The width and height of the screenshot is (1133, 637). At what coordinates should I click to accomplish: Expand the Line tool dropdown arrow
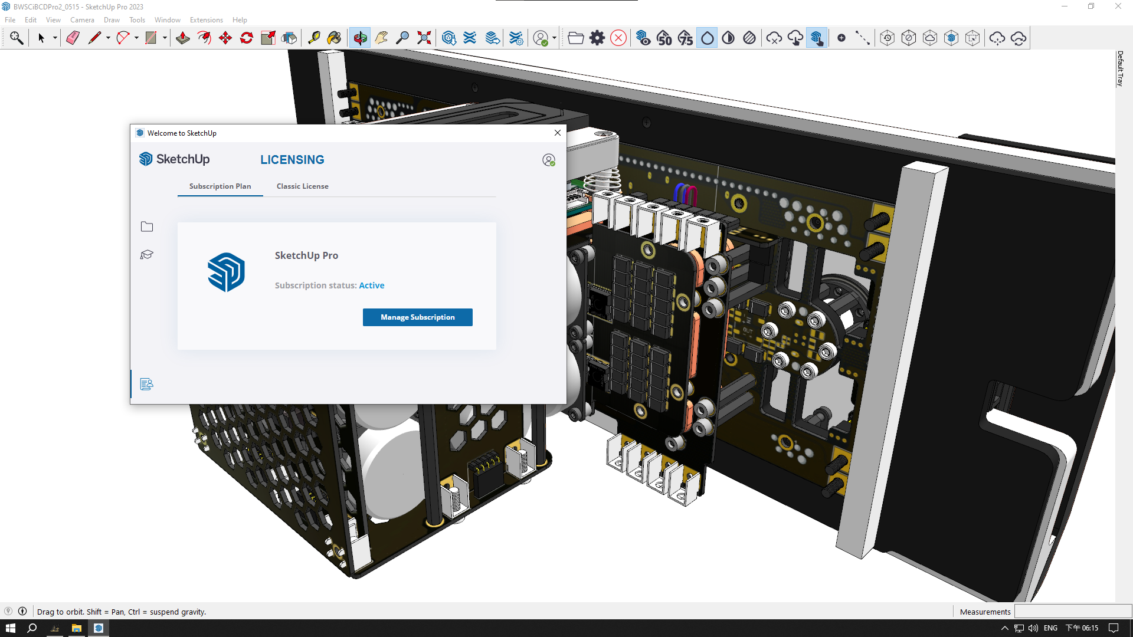coord(108,38)
